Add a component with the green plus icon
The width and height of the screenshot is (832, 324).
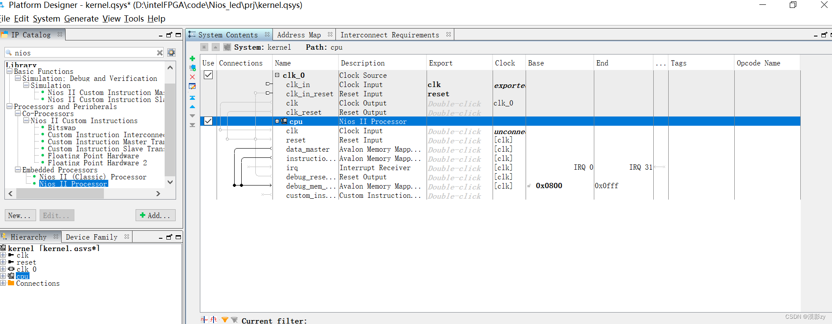[192, 58]
